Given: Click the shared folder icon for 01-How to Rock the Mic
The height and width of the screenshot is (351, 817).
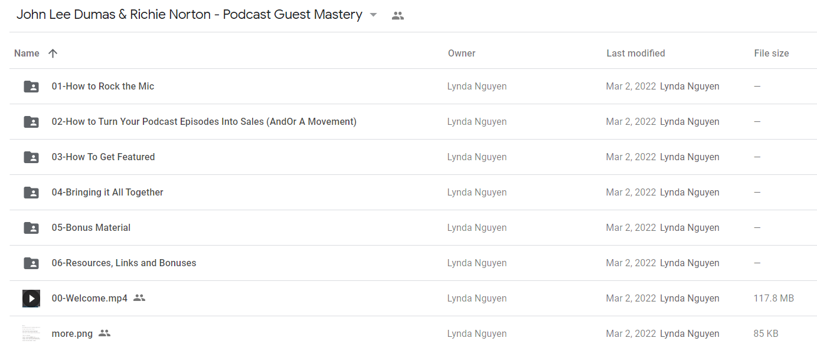Looking at the screenshot, I should coord(31,87).
